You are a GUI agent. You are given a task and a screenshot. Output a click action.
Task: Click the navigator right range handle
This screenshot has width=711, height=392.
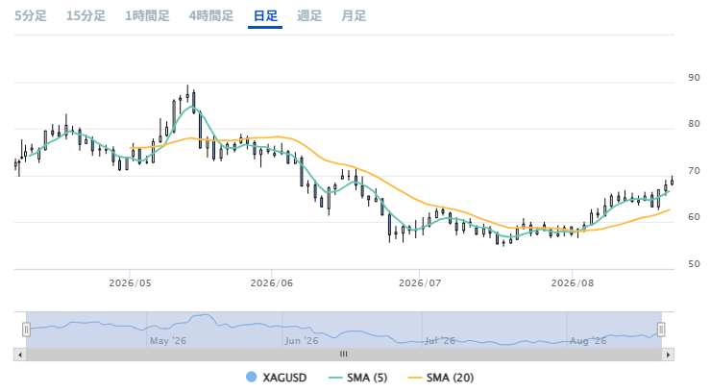[661, 330]
